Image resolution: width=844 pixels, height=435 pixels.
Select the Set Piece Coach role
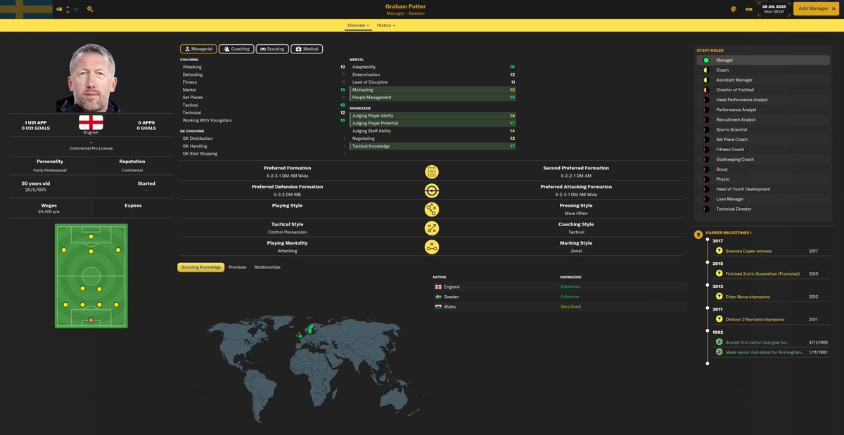coord(762,140)
